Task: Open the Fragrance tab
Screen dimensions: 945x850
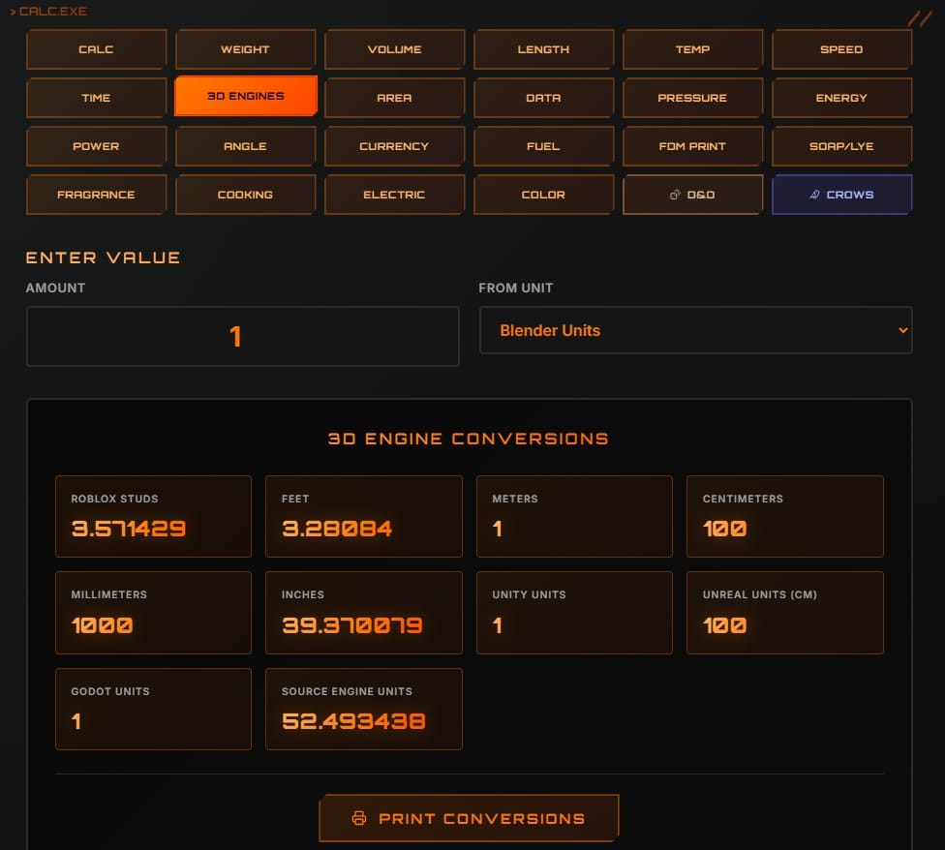Action: (96, 195)
